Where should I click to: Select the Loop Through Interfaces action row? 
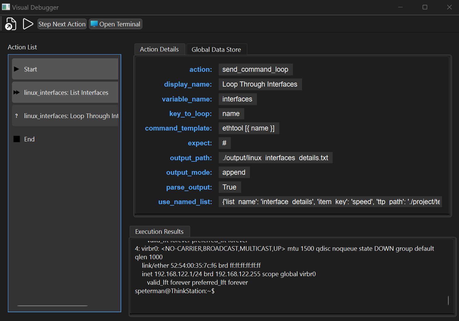pos(65,116)
